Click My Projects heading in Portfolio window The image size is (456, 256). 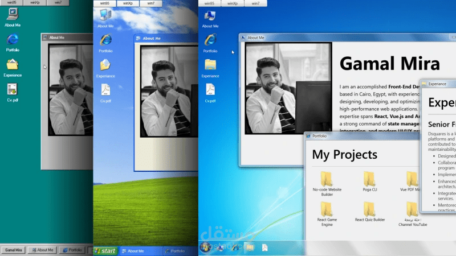[345, 154]
